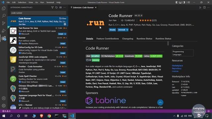Toggle bottom panel layout icon
The height and width of the screenshot is (119, 212).
(180, 2)
